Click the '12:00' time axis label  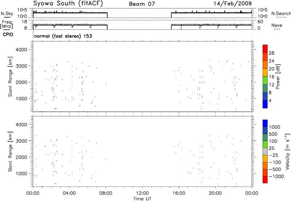tap(142, 193)
